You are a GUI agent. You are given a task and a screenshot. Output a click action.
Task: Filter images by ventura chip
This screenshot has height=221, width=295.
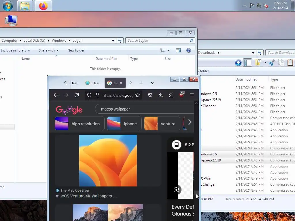coord(162,123)
